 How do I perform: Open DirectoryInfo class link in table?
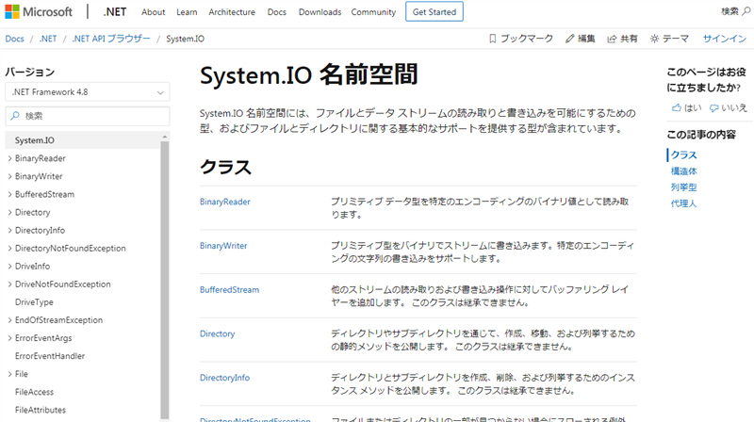pyautogui.click(x=224, y=378)
